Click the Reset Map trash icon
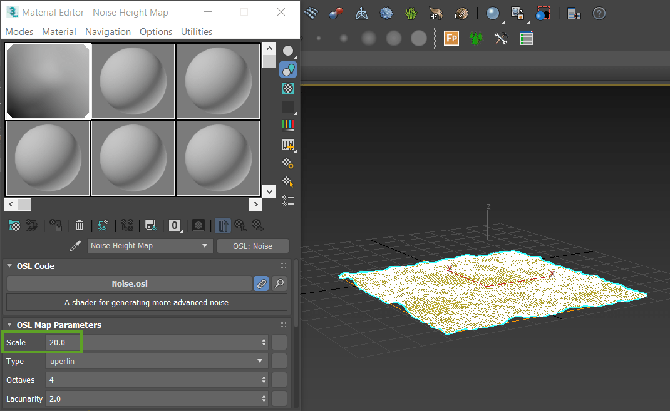 [x=80, y=225]
